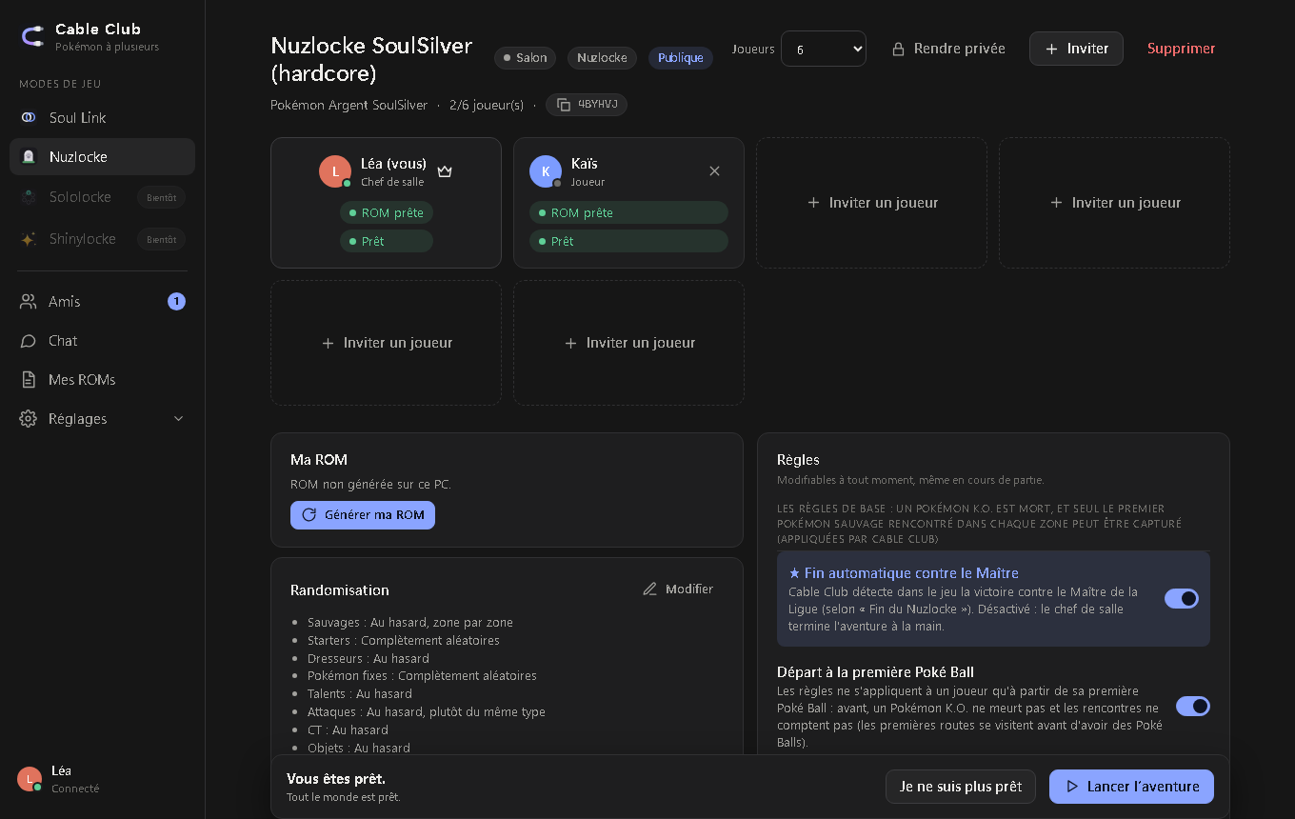
Task: Click Lancer l'aventure
Action: coord(1131,787)
